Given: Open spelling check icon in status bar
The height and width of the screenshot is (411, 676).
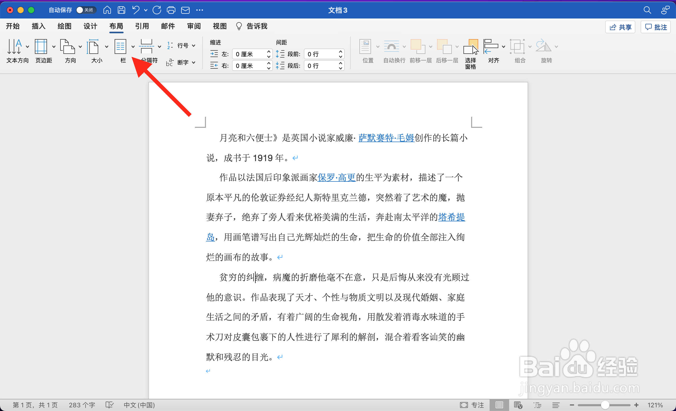Looking at the screenshot, I should click(110, 405).
